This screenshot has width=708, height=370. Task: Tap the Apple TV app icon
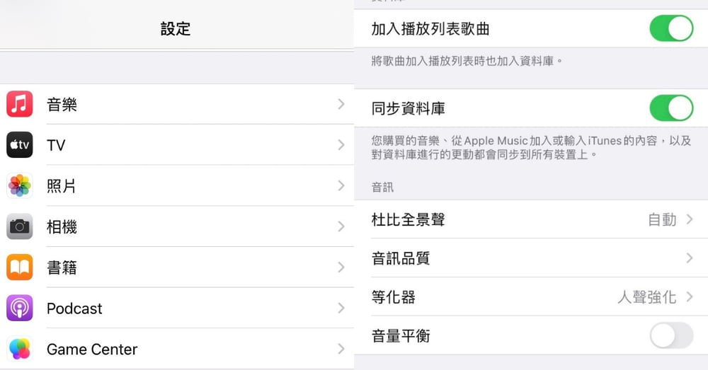19,144
